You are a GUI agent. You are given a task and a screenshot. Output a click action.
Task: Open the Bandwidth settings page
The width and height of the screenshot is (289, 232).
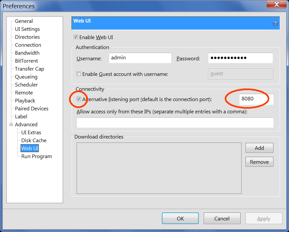point(27,53)
